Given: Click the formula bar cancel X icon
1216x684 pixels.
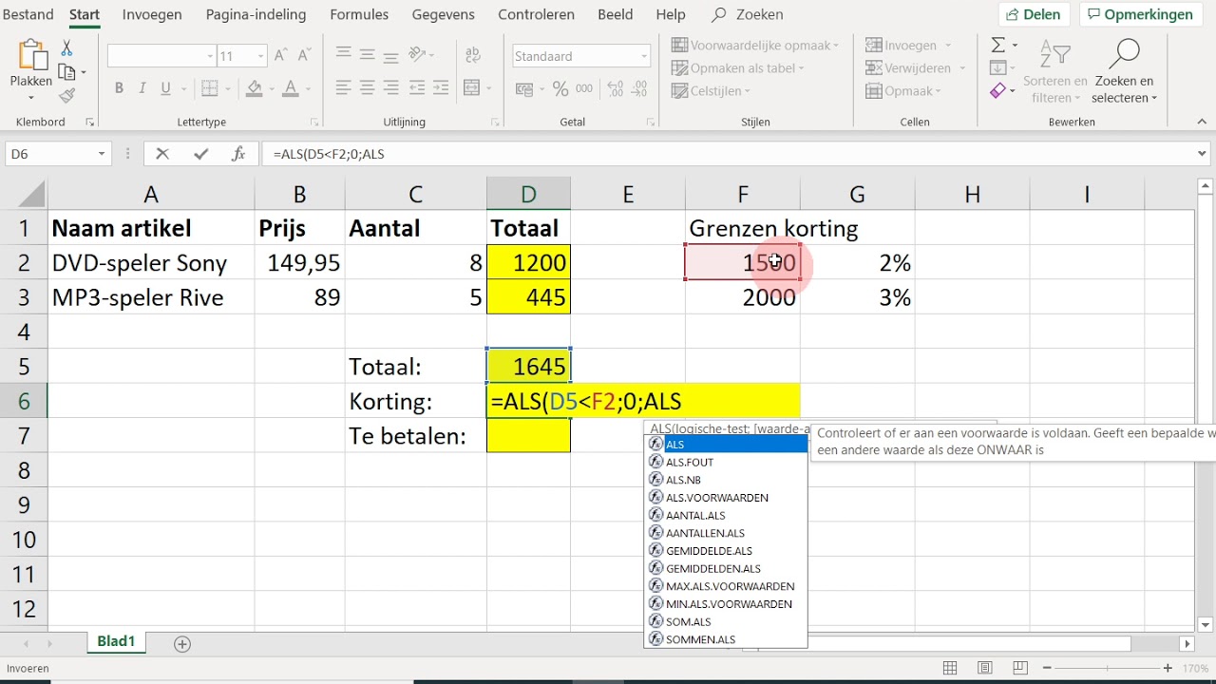Looking at the screenshot, I should click(161, 154).
